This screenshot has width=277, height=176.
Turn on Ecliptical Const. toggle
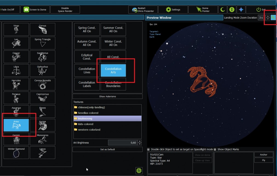pos(87,57)
